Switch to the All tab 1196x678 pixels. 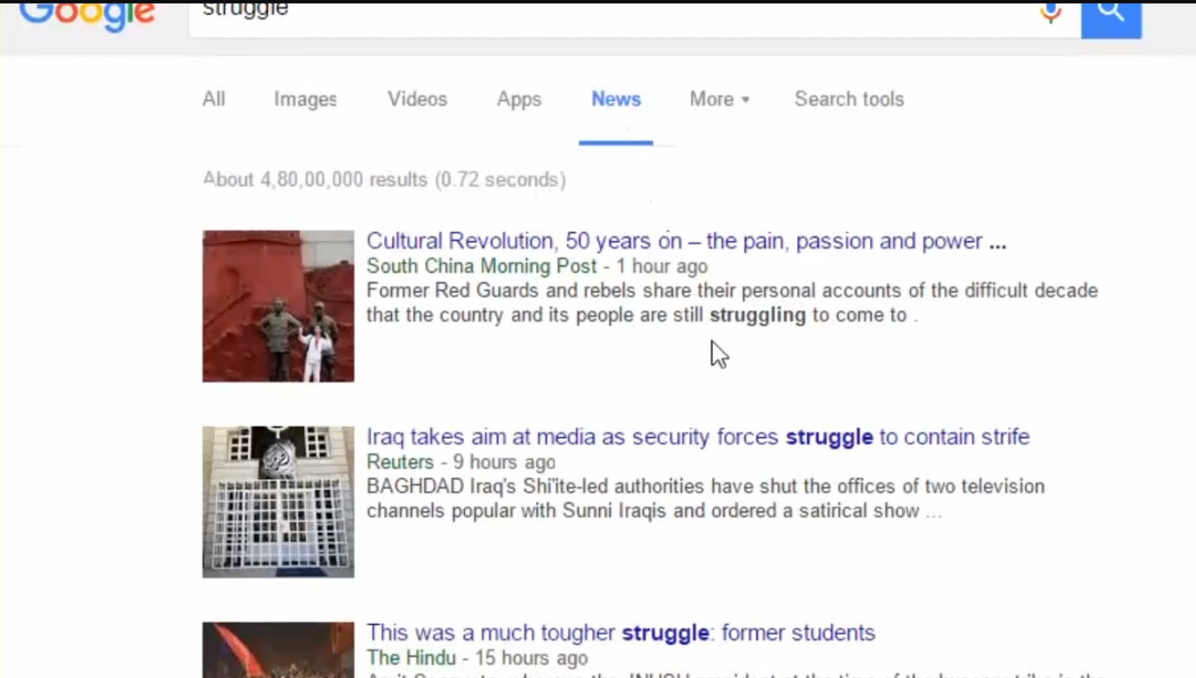[214, 99]
